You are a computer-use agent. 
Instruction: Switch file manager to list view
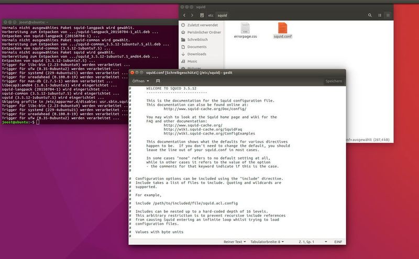pyautogui.click(x=379, y=15)
